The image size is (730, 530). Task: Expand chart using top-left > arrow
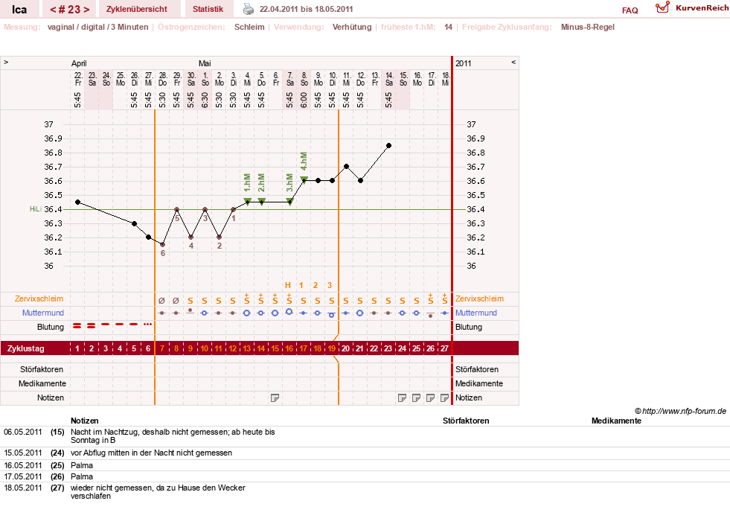click(6, 62)
